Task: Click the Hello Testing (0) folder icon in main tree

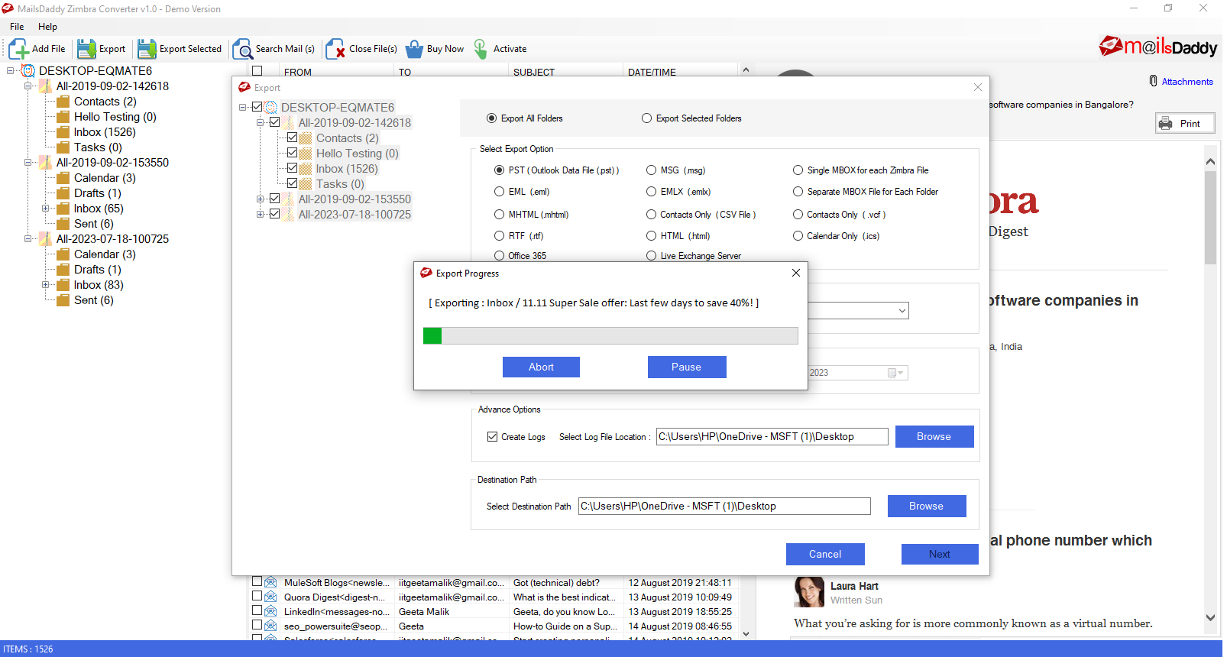Action: coord(63,117)
